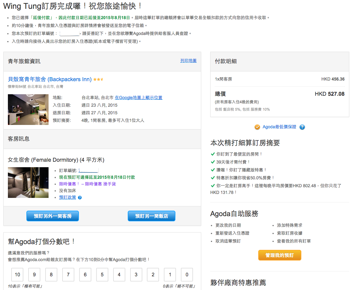
Task: Select 查看我的所有訂單 option
Action: (x=294, y=241)
